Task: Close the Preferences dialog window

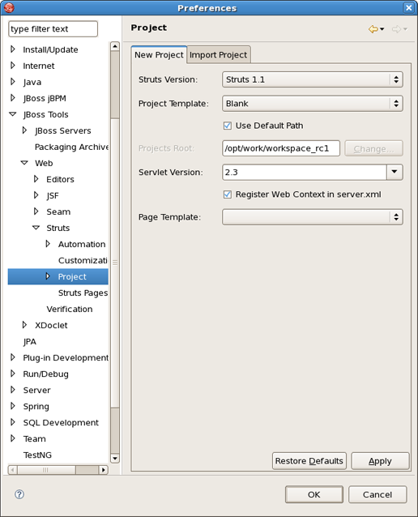Action: click(409, 7)
